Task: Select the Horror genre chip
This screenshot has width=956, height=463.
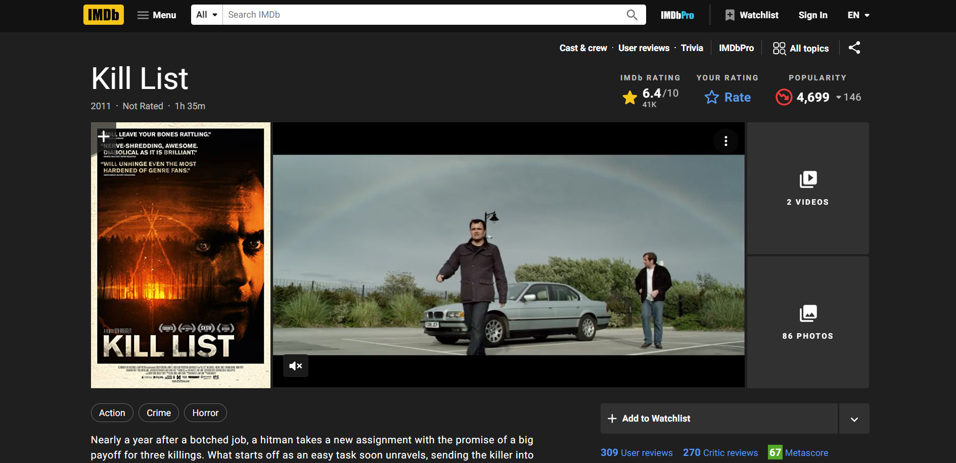Action: point(205,413)
